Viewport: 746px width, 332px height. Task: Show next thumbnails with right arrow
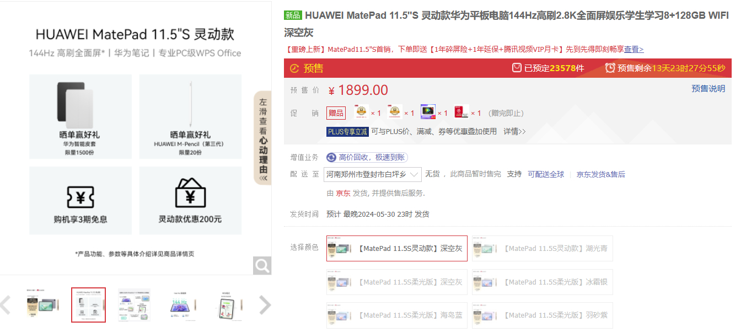265,305
